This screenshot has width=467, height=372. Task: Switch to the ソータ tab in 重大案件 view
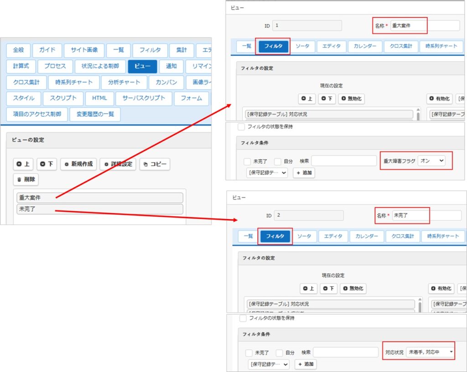tap(302, 47)
